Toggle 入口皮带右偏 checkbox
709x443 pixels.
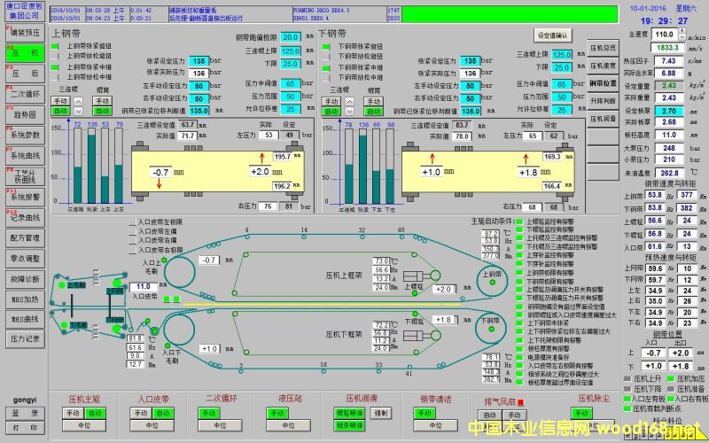pyautogui.click(x=132, y=241)
